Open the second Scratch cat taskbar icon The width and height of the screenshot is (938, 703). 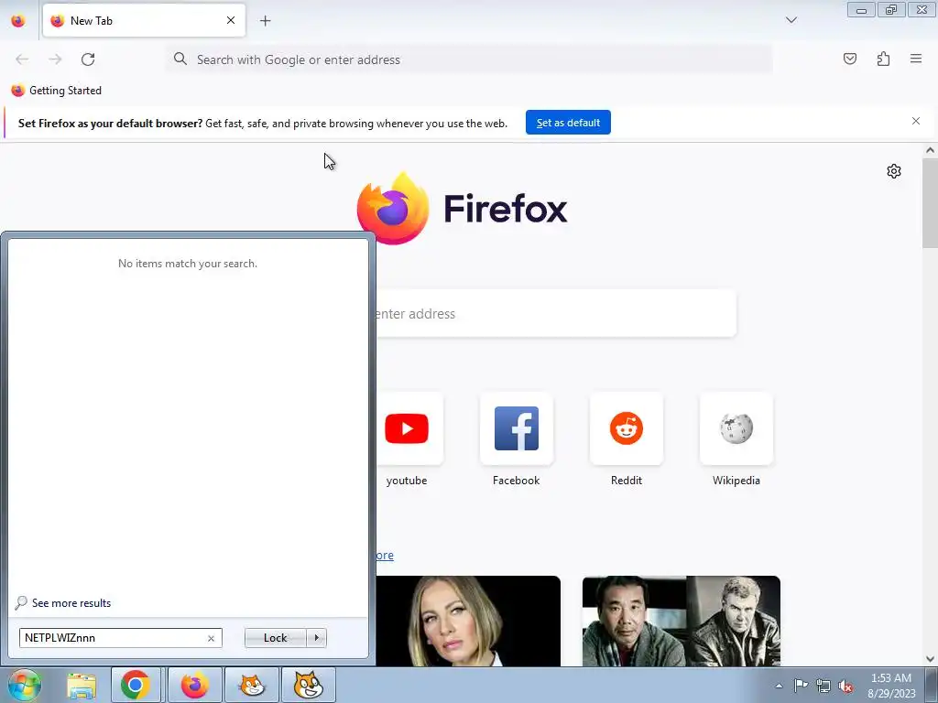pos(309,685)
